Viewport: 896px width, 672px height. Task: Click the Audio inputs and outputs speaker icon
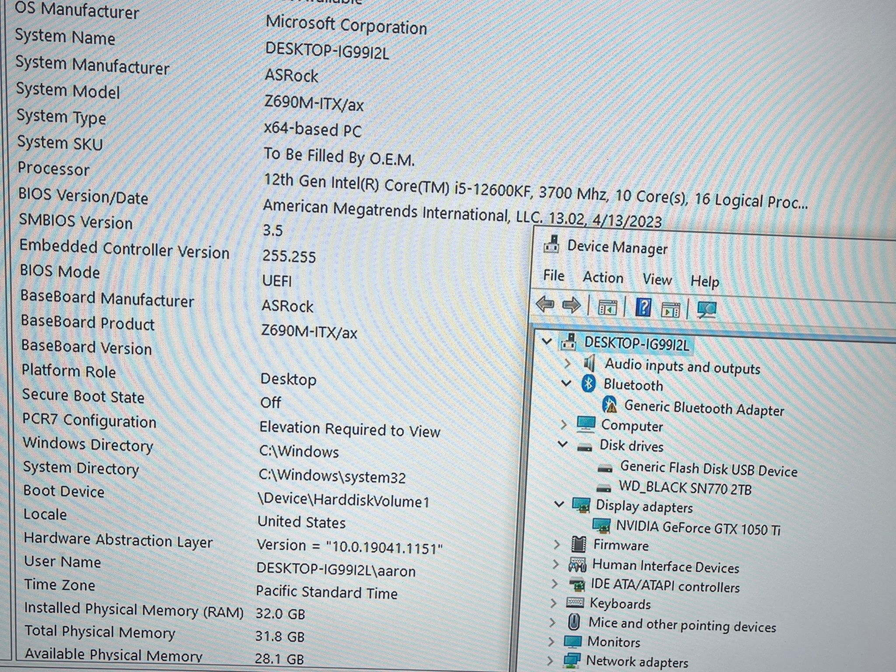point(589,363)
